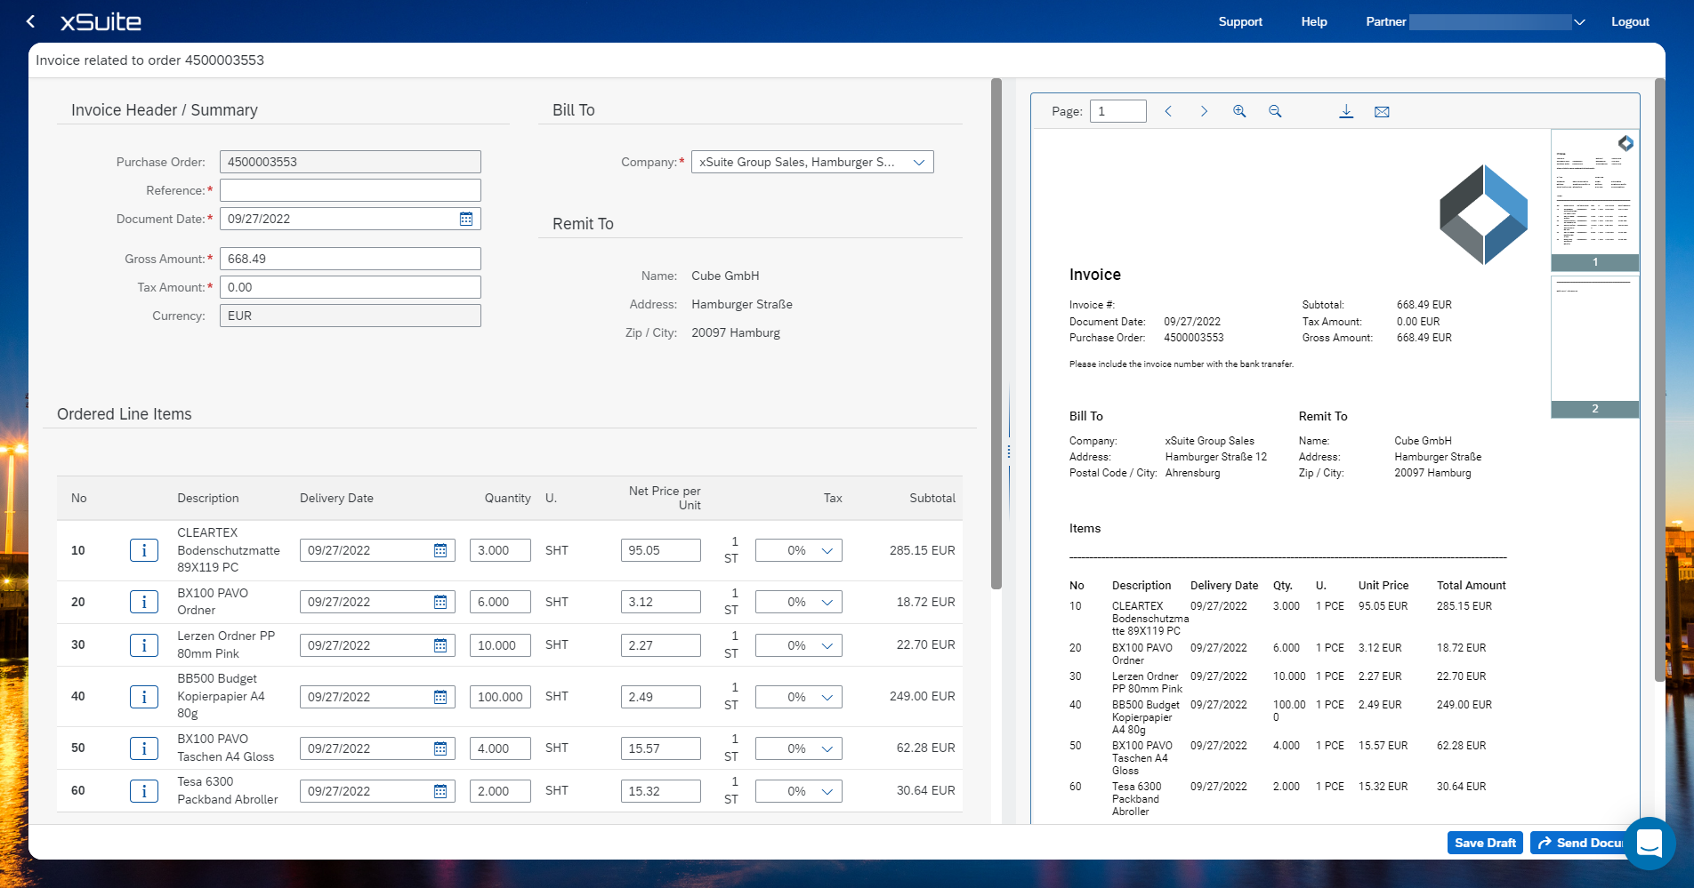Click the form panel vertical scrollbar
1694x888 pixels.
point(996,333)
